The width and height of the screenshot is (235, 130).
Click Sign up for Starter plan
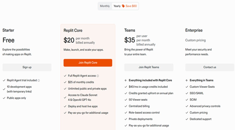coord(27,67)
